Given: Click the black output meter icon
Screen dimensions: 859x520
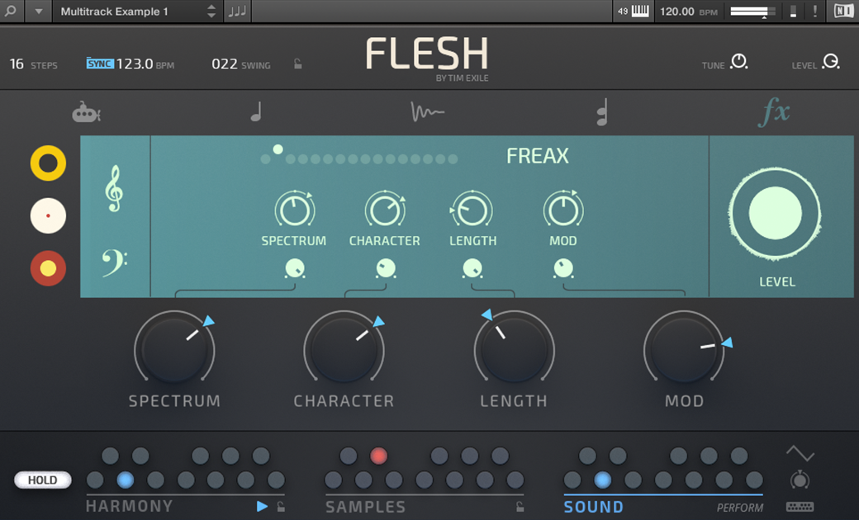Looking at the screenshot, I should (793, 12).
